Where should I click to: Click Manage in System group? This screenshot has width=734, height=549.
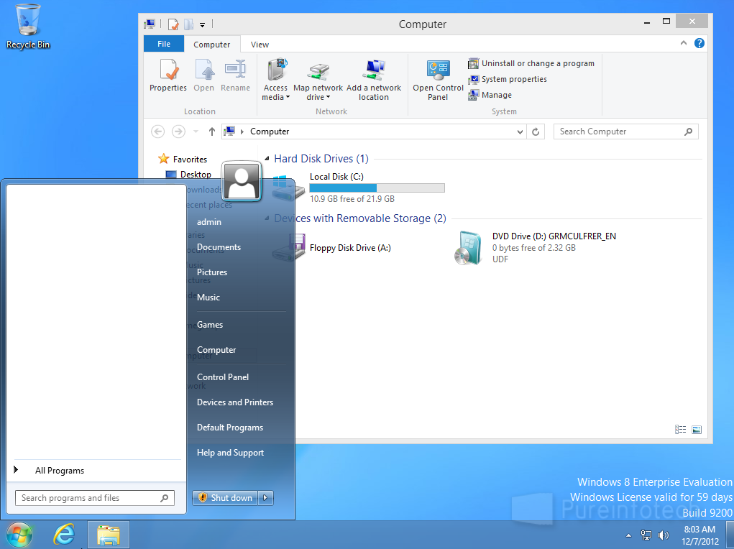click(x=490, y=95)
